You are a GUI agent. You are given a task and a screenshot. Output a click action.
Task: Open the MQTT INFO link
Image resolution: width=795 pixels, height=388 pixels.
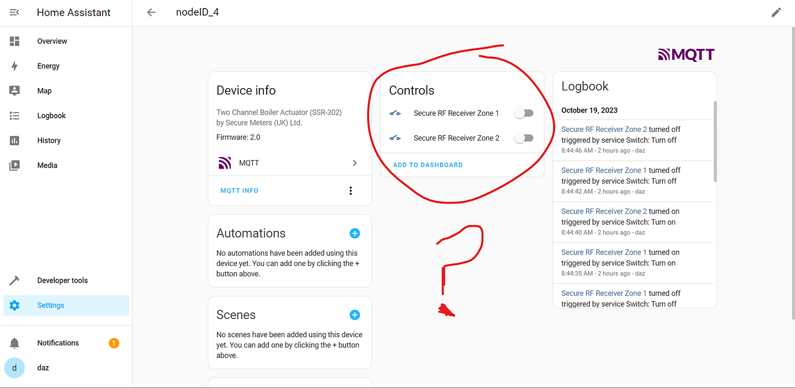click(239, 190)
